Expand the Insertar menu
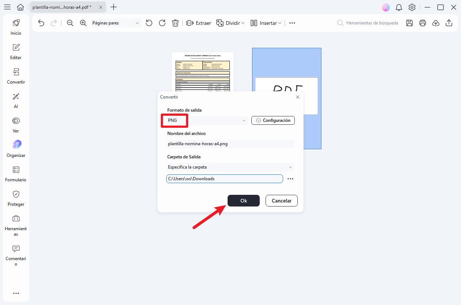The image size is (461, 305). pyautogui.click(x=266, y=23)
